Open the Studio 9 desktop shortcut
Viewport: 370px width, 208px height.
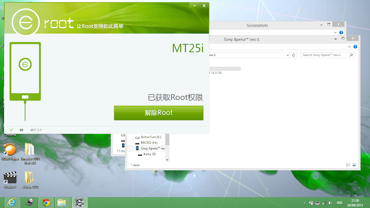(10, 180)
